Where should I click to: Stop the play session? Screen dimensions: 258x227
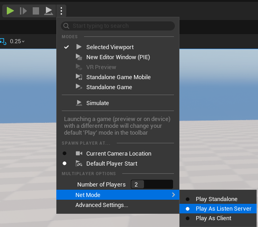36,11
